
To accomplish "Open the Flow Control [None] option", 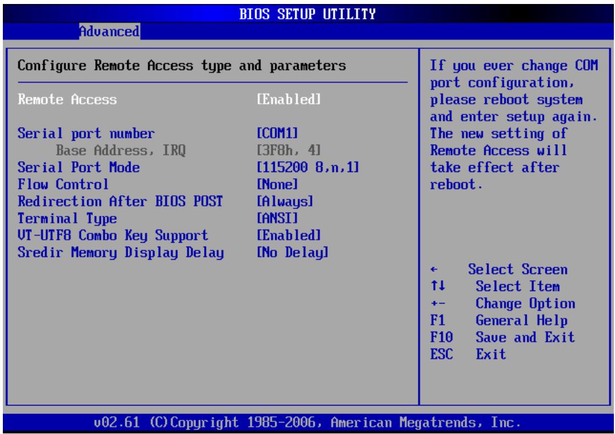I will pyautogui.click(x=278, y=185).
